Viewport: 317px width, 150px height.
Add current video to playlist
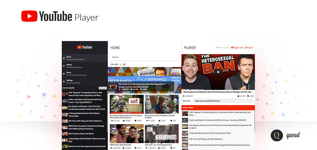click(223, 48)
